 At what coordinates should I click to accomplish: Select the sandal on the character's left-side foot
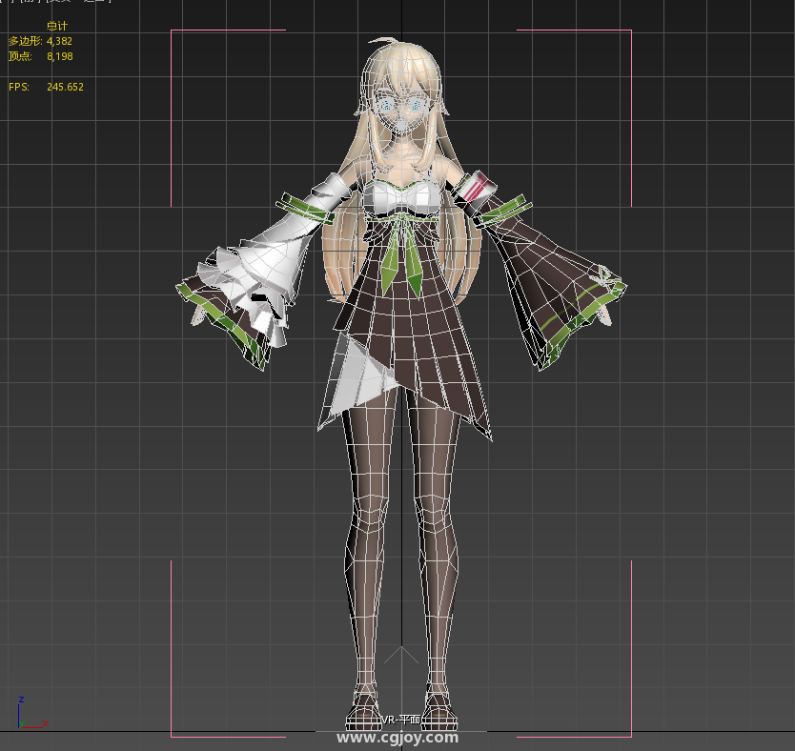click(366, 710)
